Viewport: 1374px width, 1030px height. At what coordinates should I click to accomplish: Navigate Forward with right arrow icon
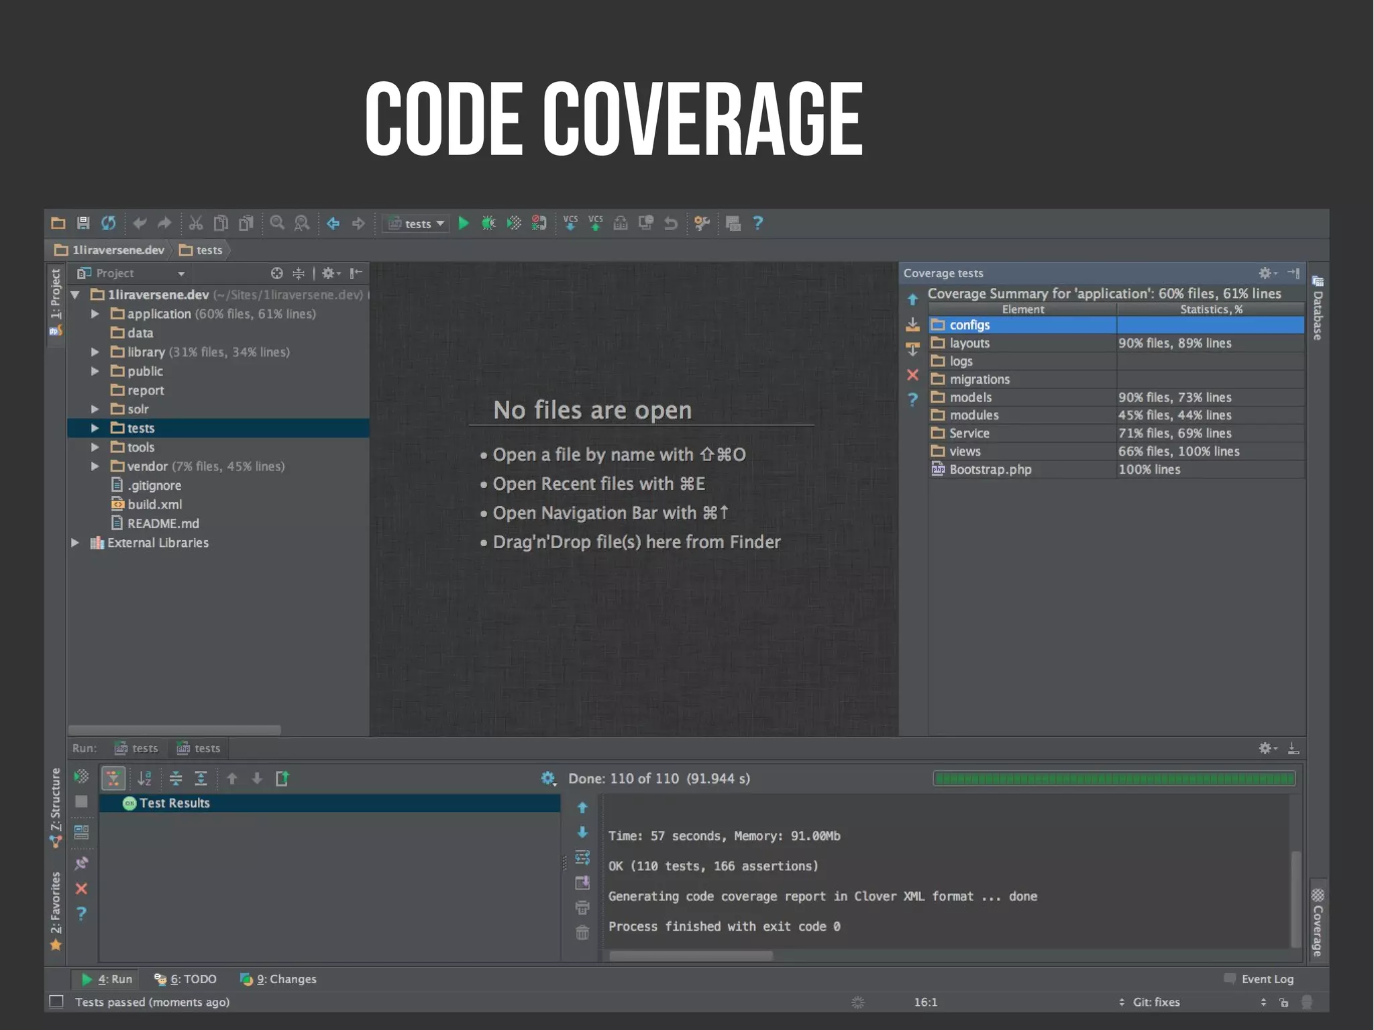358,223
